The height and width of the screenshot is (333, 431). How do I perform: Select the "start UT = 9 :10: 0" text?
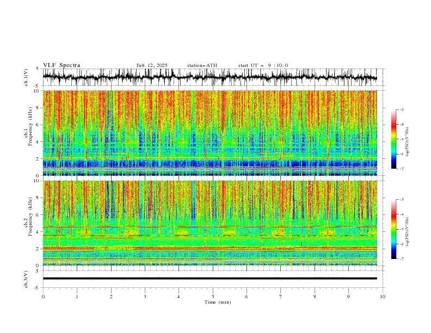point(263,65)
